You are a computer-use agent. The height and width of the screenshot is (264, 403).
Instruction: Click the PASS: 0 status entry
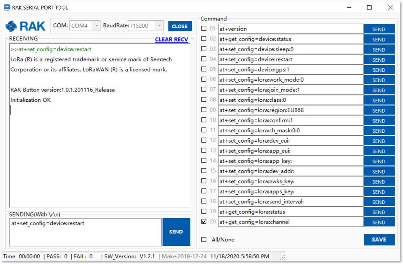pos(57,257)
